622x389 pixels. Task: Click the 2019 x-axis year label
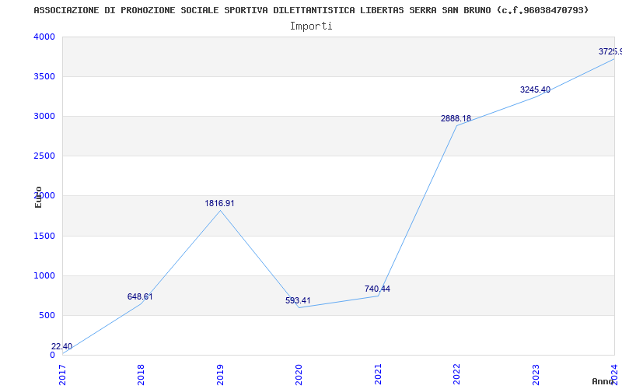(x=220, y=375)
